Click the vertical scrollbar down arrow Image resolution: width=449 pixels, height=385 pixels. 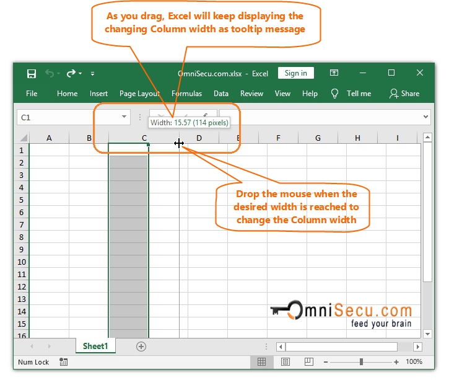[x=427, y=334]
